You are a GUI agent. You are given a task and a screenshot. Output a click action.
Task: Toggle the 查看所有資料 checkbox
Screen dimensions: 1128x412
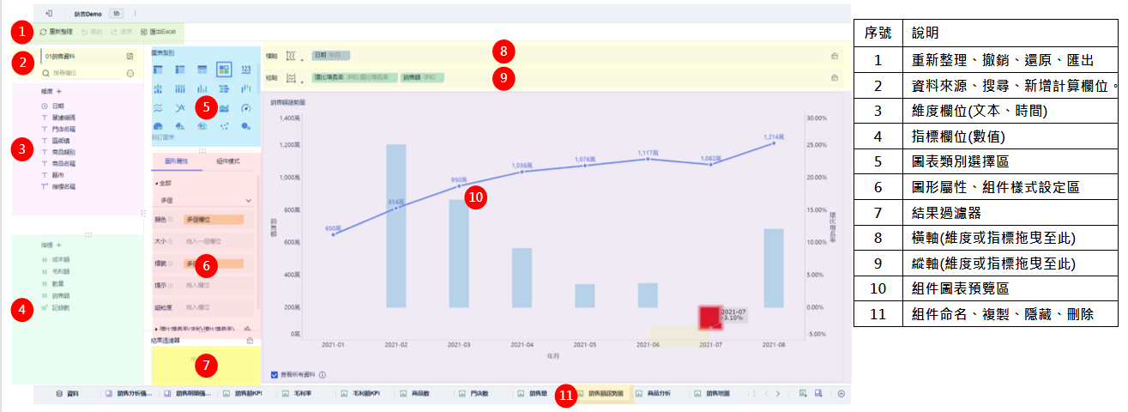coord(274,374)
